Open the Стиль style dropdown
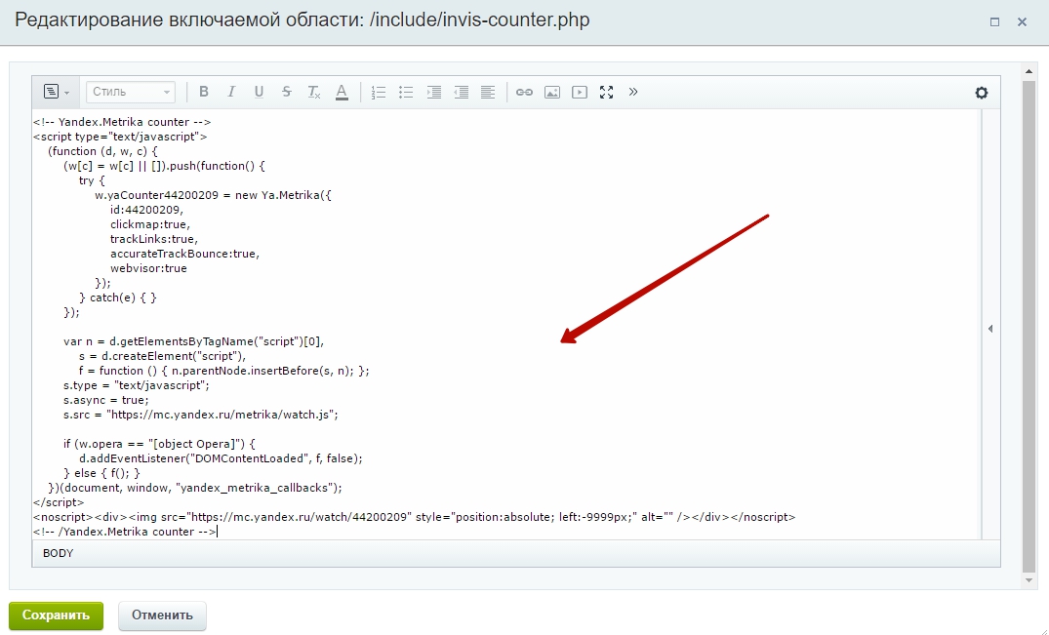 [x=131, y=92]
